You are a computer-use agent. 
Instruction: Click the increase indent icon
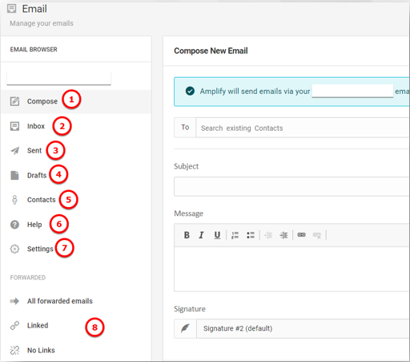pyautogui.click(x=283, y=235)
